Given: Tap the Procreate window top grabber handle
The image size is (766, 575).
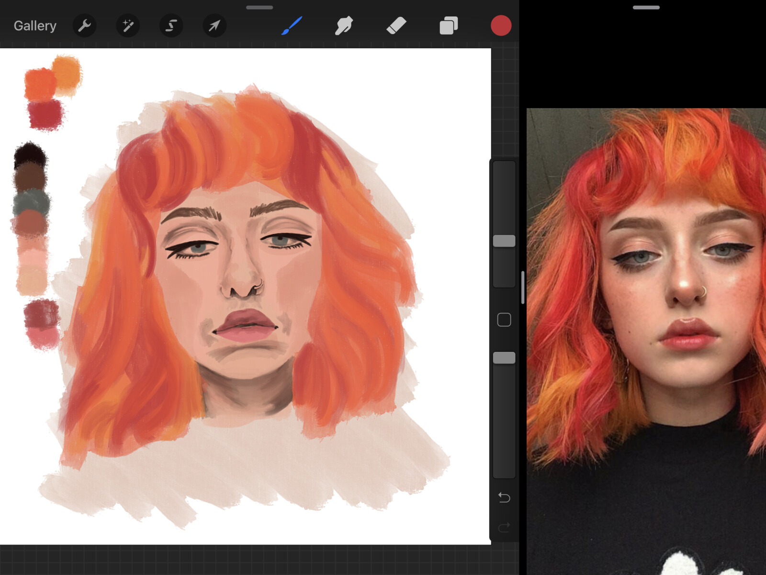Looking at the screenshot, I should click(x=259, y=8).
